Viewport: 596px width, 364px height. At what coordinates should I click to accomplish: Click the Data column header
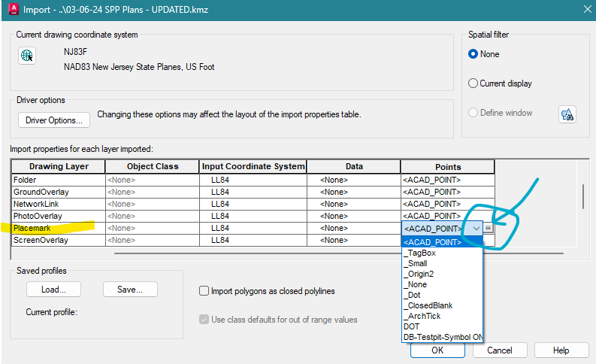pyautogui.click(x=354, y=167)
